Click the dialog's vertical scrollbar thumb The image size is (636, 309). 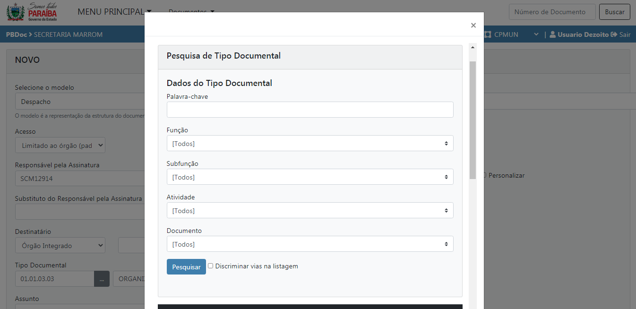point(473,118)
